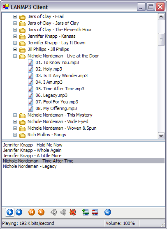
Task: Minimize the LANMP3 Client window
Action: pos(141,7)
